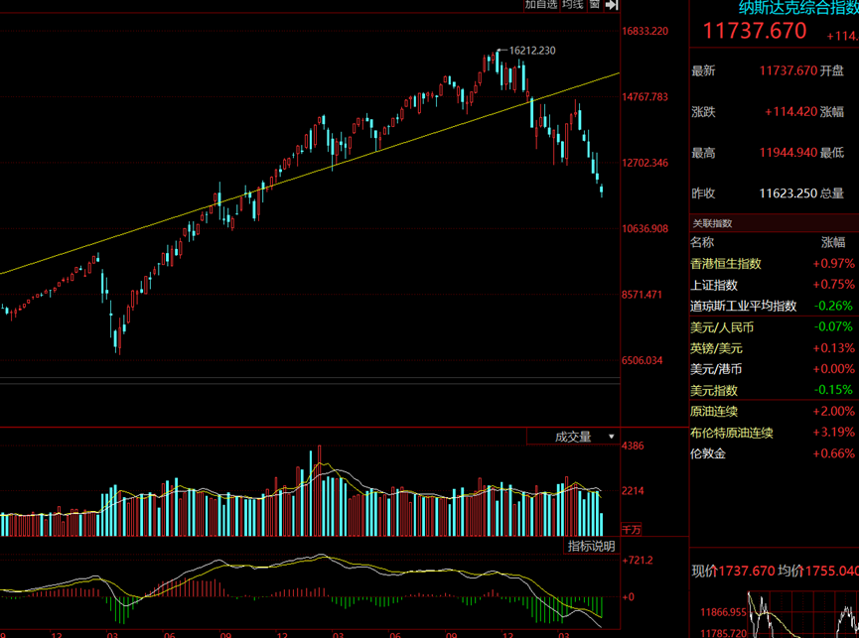
Task: Click the yellow trend line on chart
Action: tap(310, 173)
